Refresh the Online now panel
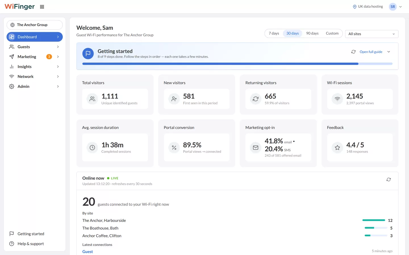Screen dimensions: 409x255 (x=389, y=180)
